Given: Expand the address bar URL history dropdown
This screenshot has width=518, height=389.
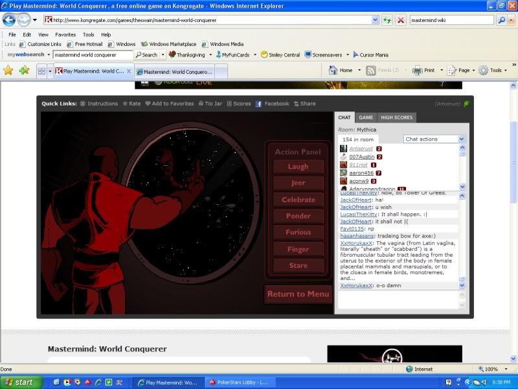Looking at the screenshot, I should coord(375,20).
